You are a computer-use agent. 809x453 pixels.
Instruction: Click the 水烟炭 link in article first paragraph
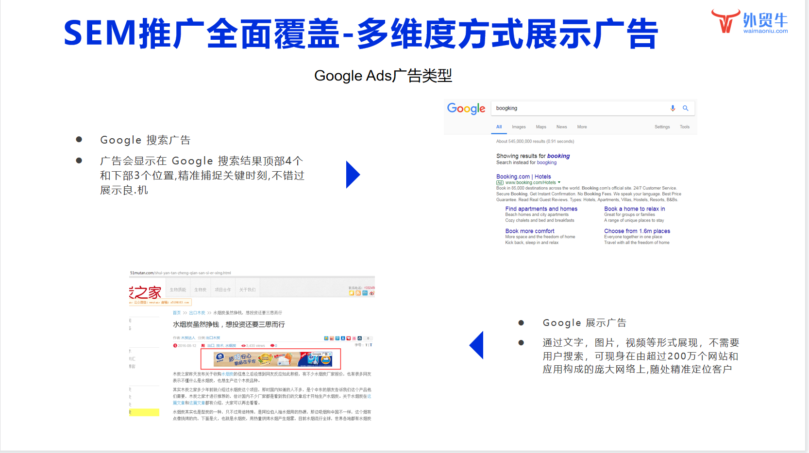click(x=227, y=374)
